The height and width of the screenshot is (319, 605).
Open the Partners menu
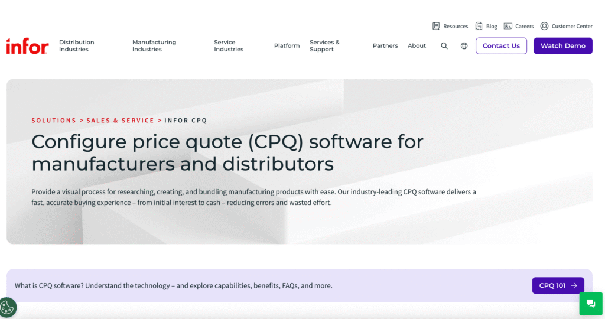[385, 46]
